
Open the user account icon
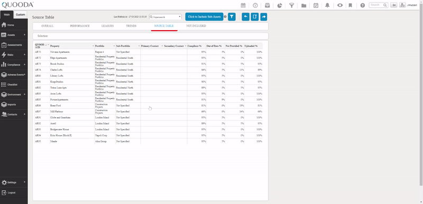click(402, 5)
